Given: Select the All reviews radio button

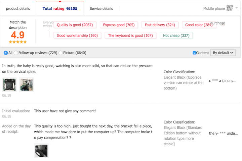Looking at the screenshot, I should point(6,53).
